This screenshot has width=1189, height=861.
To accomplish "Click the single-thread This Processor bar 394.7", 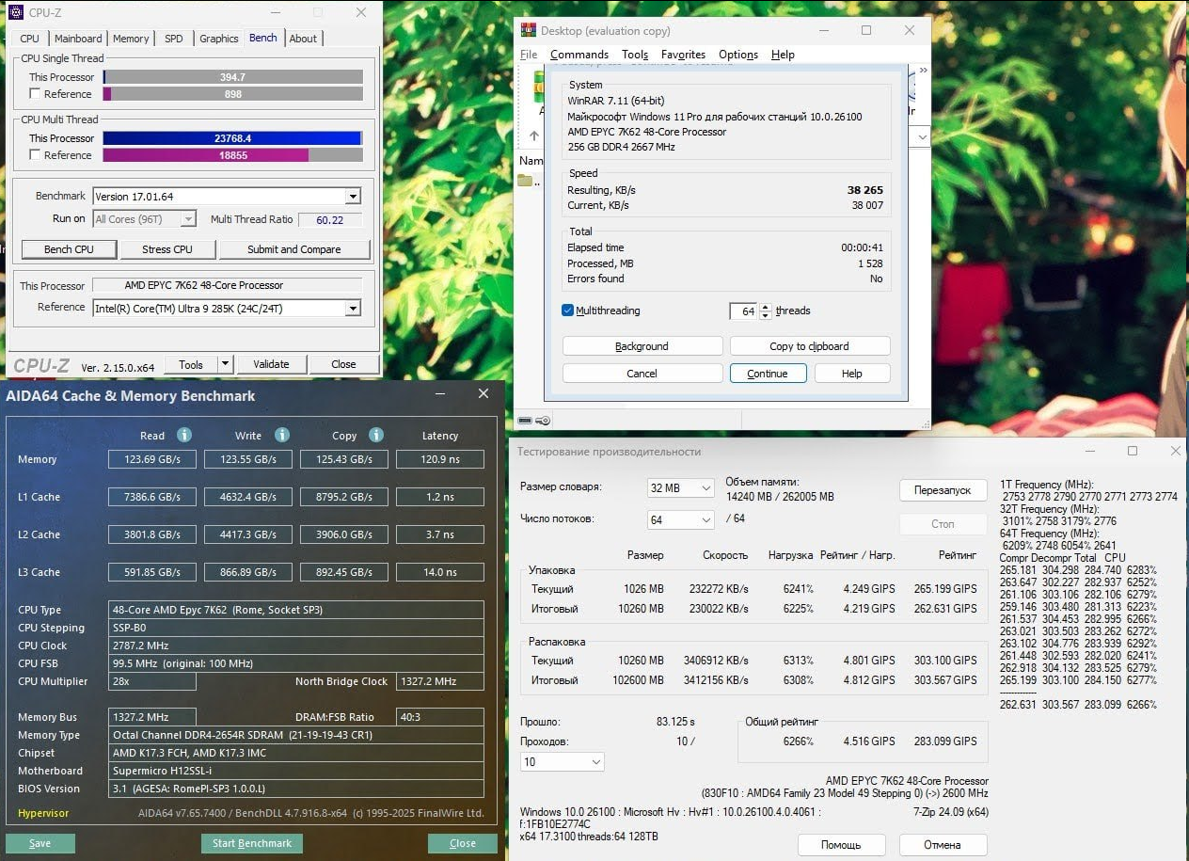I will [232, 77].
